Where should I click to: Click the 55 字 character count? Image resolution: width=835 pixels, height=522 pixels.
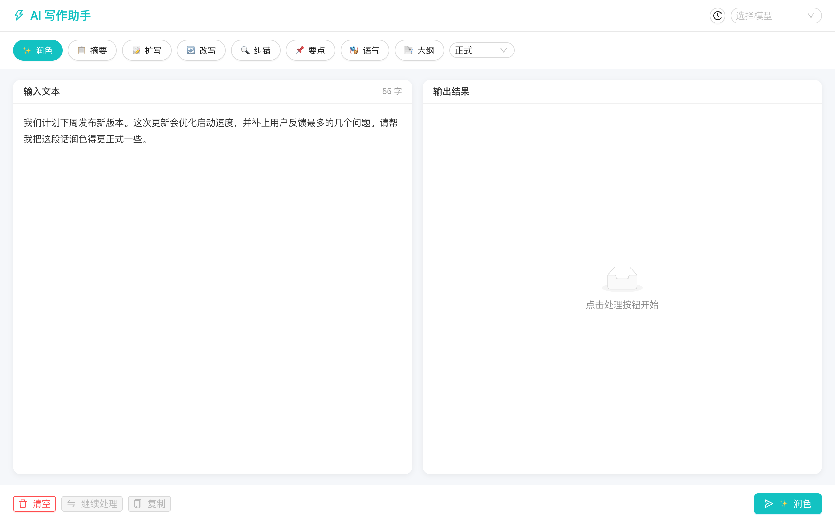[392, 91]
